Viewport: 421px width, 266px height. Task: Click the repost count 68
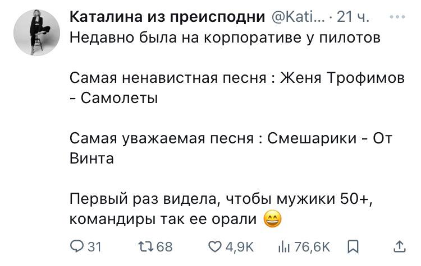[164, 246]
